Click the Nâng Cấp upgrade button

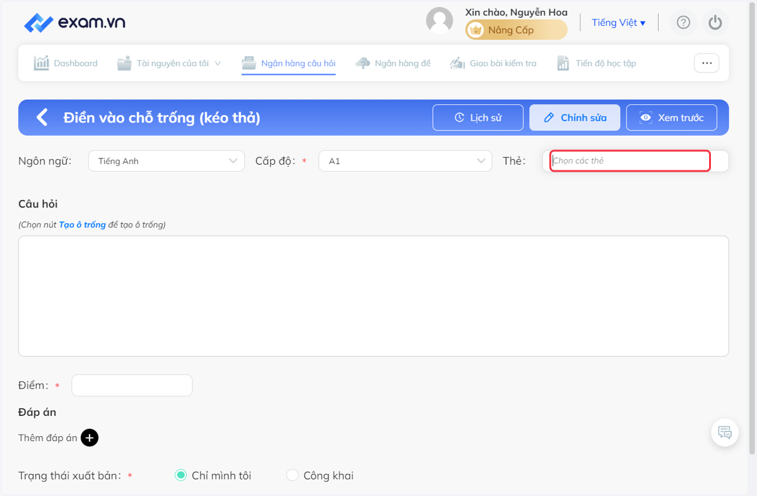[516, 30]
